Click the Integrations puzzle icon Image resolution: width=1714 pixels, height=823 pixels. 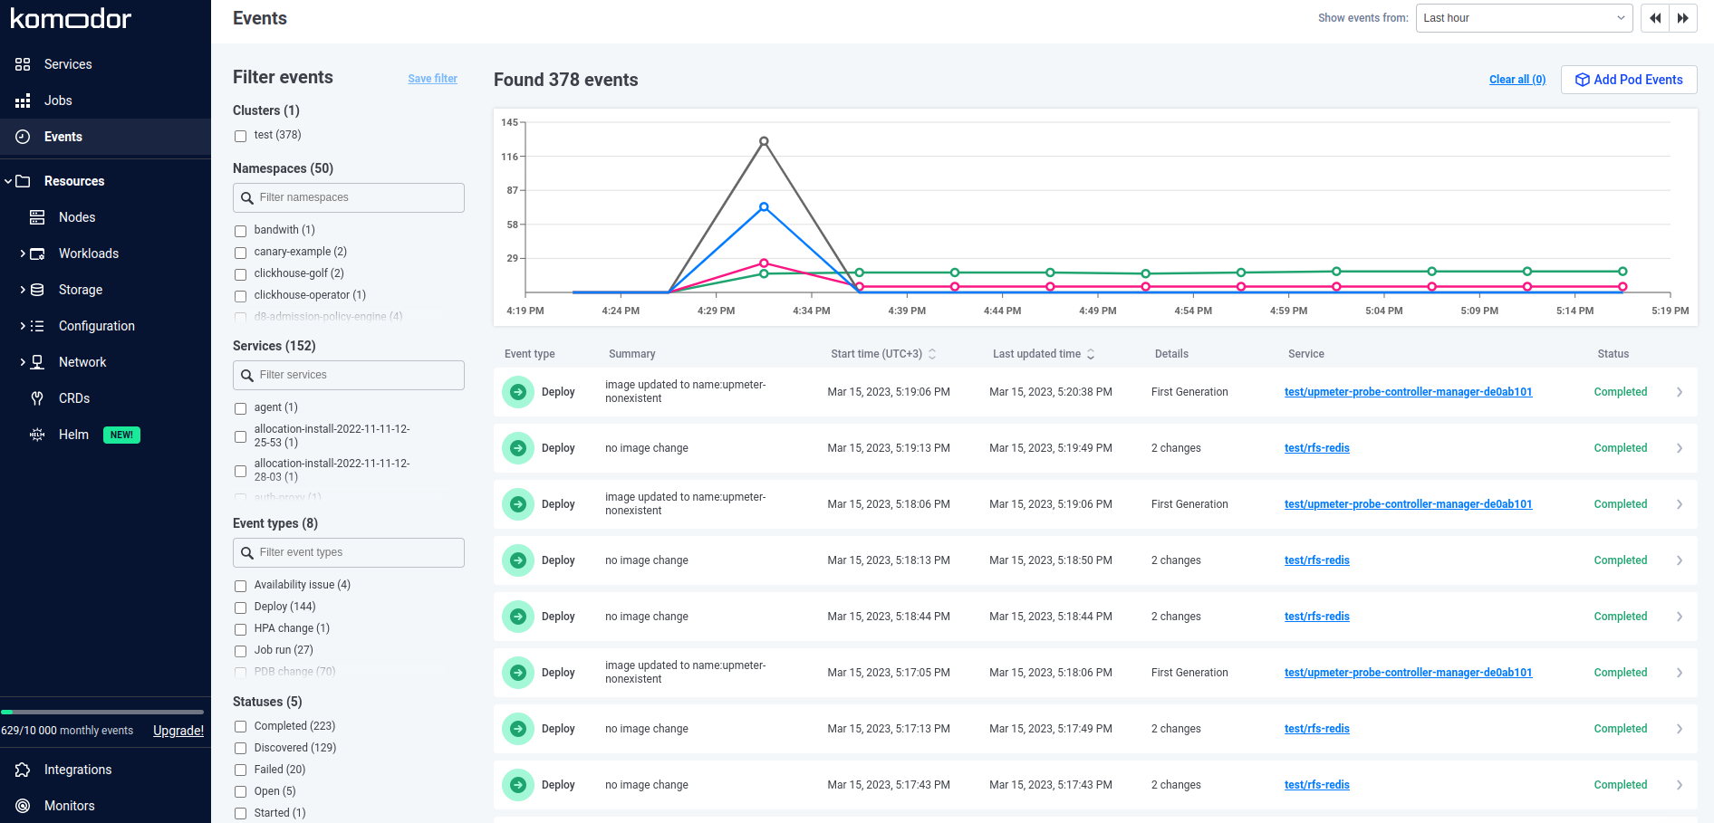coord(23,770)
